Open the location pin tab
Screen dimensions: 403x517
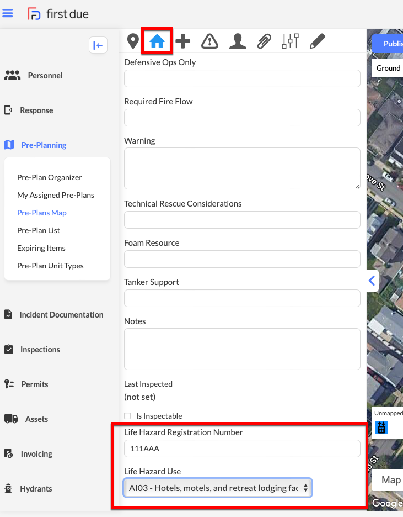pos(133,41)
